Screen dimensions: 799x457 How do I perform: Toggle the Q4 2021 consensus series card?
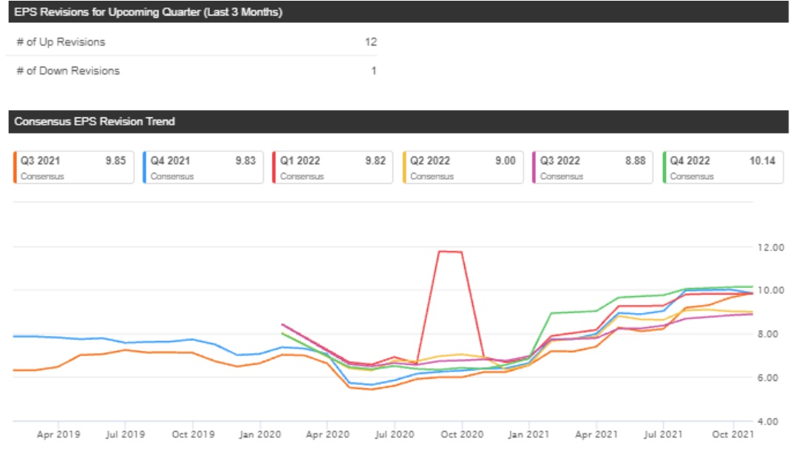click(x=203, y=167)
